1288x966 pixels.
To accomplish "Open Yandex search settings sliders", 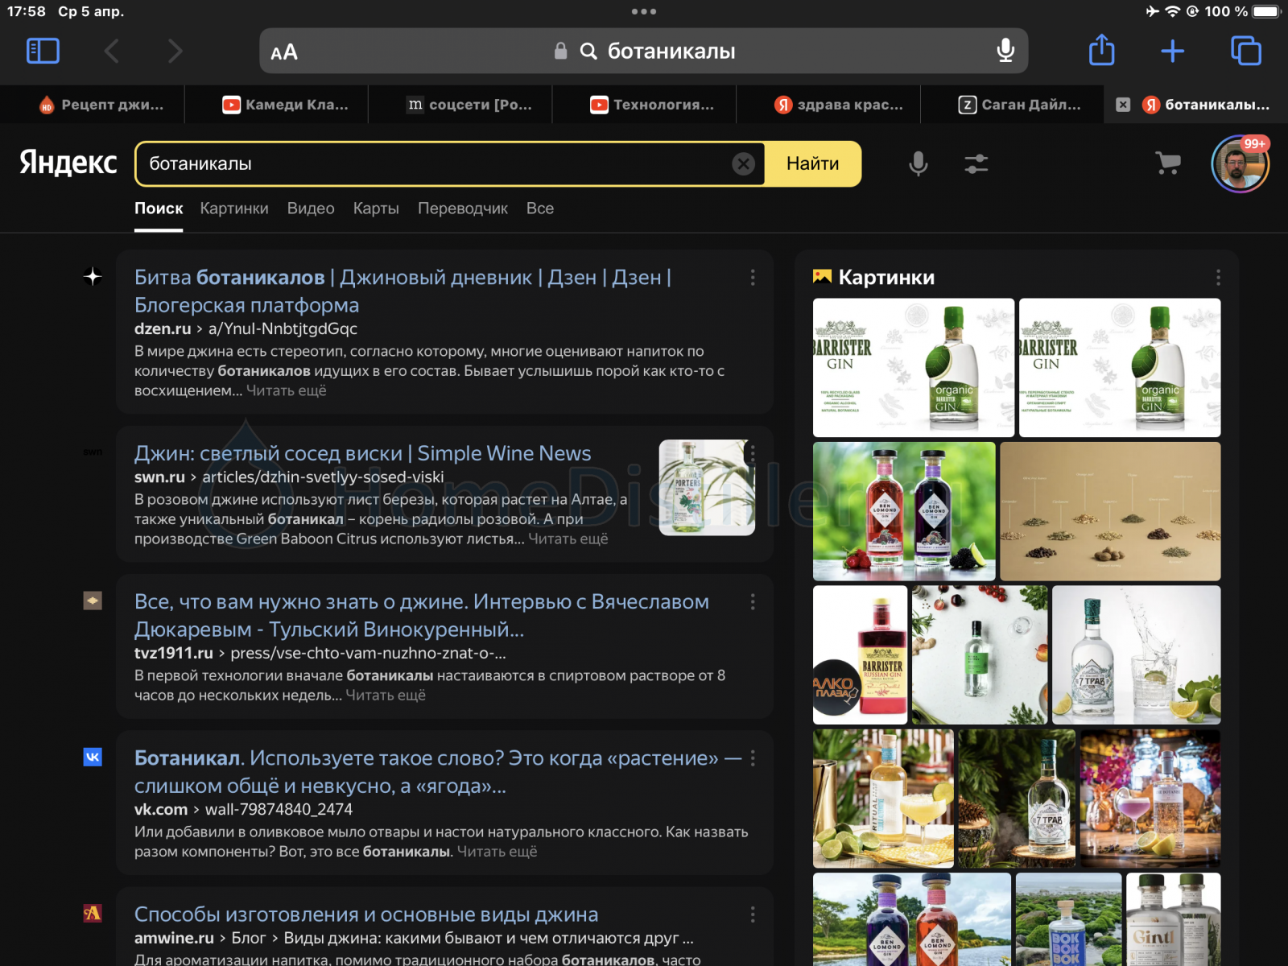I will click(x=976, y=164).
